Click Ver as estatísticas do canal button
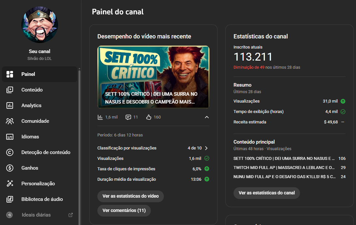This screenshot has height=225, width=356. pyautogui.click(x=266, y=193)
